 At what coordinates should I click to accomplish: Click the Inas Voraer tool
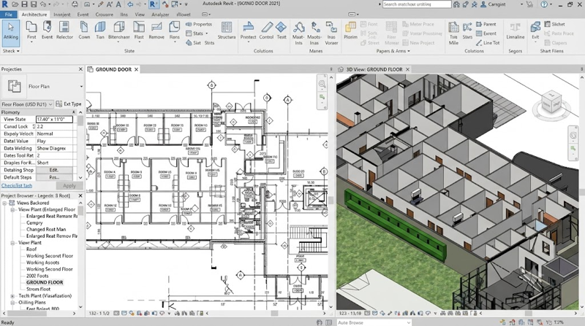pos(331,33)
